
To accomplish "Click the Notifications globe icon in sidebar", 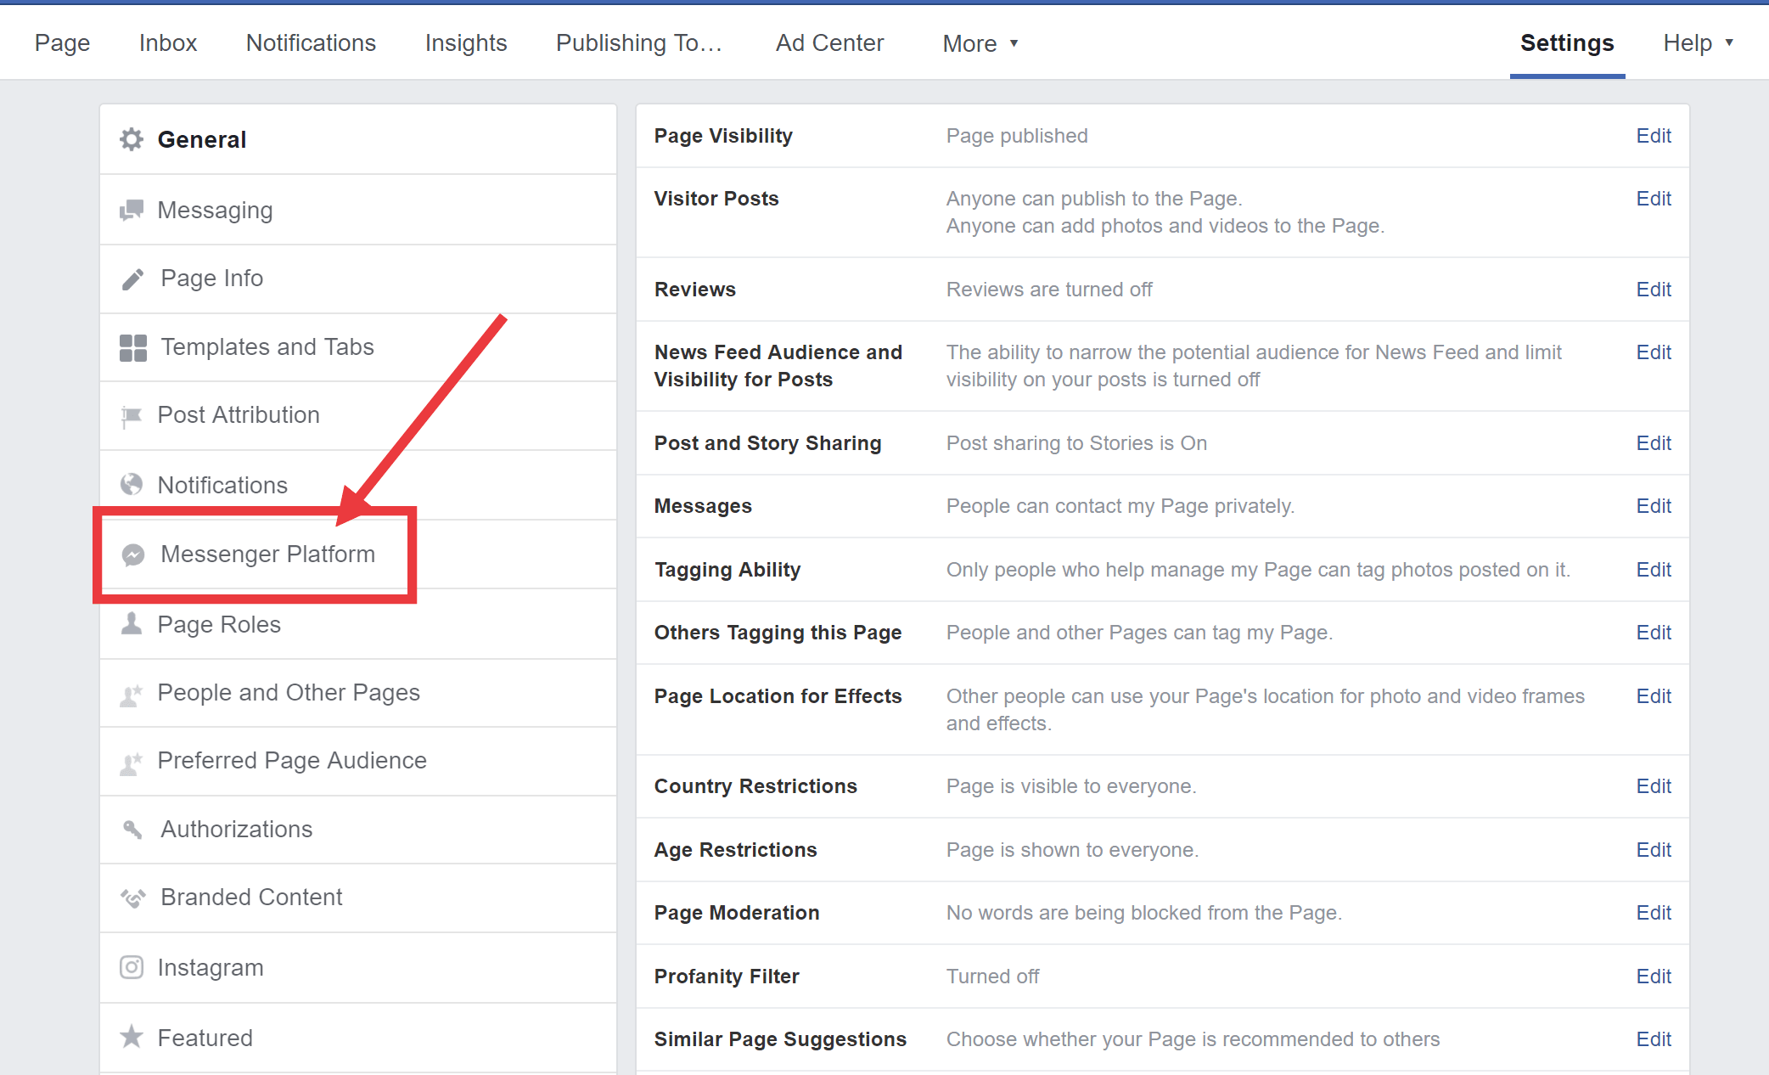I will click(x=132, y=485).
